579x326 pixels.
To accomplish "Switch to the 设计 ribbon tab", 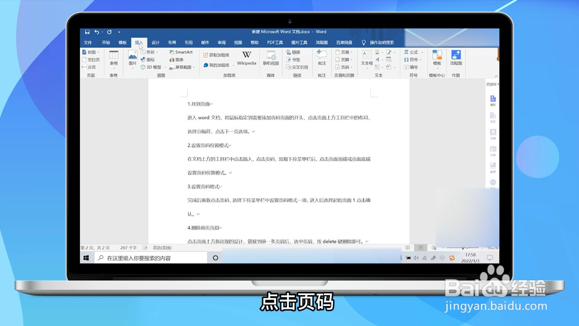I will (x=156, y=43).
